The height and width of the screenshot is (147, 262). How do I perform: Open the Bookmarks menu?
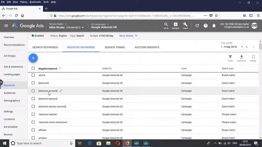coord(35,2)
